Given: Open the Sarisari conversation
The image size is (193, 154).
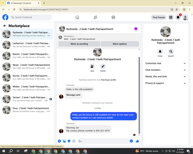Looking at the screenshot, I should (27, 99).
